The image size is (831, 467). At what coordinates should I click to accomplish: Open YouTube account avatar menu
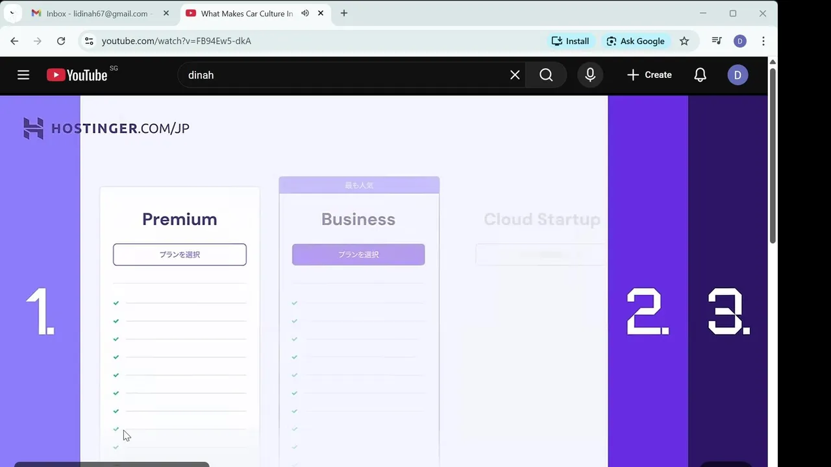tap(738, 75)
